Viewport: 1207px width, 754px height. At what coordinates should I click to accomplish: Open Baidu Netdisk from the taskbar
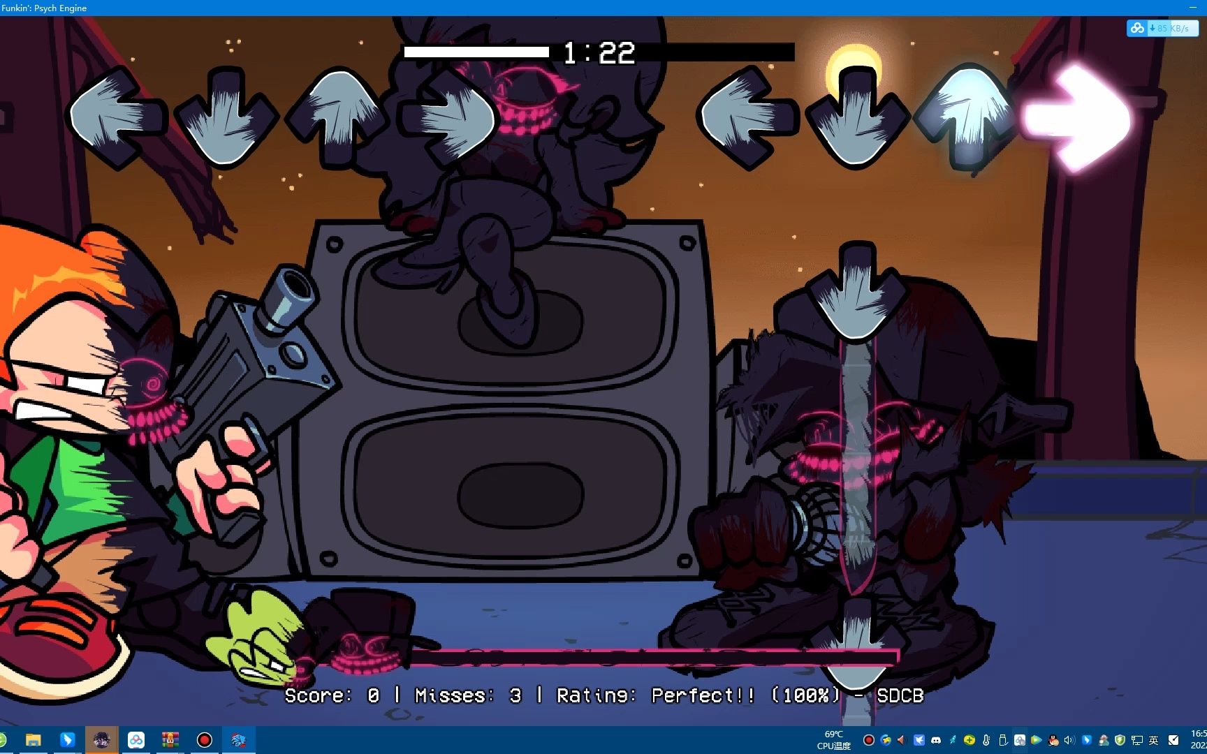(136, 740)
